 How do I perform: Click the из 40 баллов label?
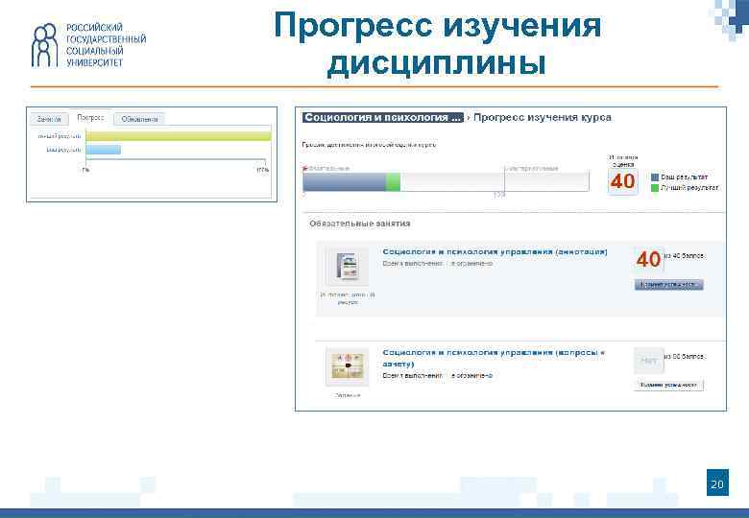click(x=684, y=256)
